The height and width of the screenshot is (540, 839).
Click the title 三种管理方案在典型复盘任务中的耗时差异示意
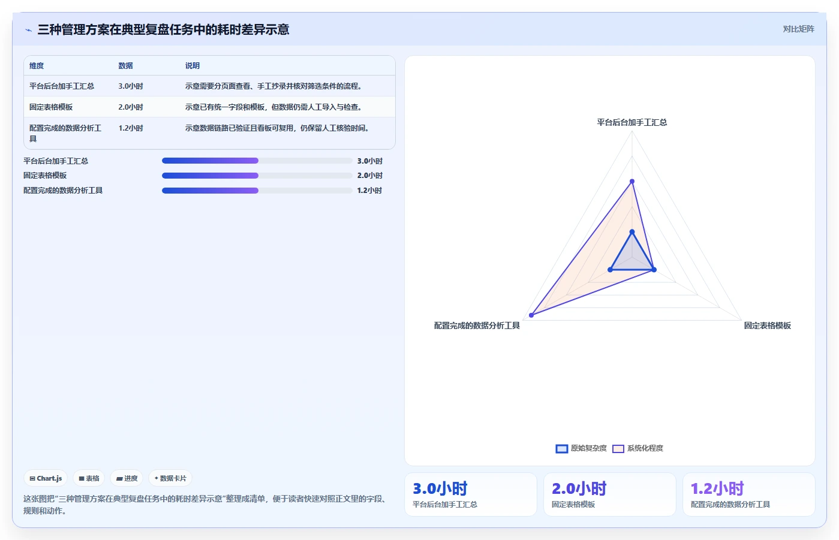pyautogui.click(x=163, y=29)
